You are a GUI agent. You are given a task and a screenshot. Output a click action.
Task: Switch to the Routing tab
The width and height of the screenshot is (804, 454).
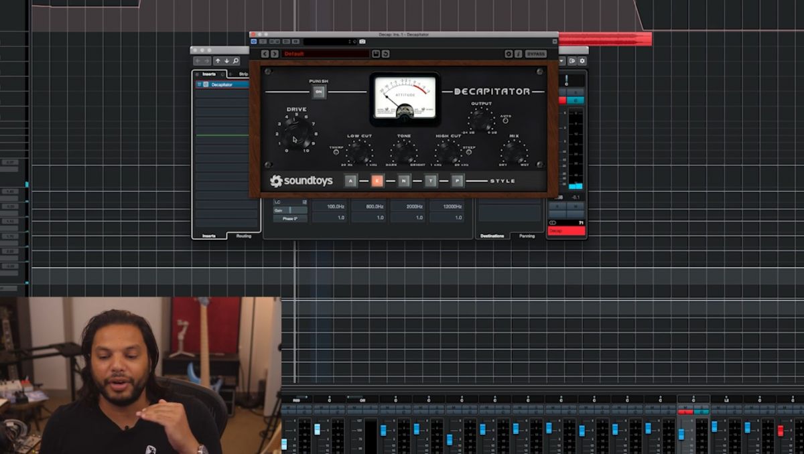(243, 236)
